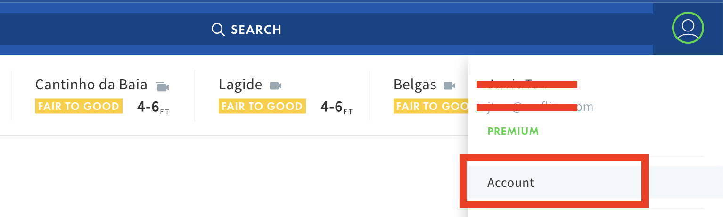This screenshot has width=723, height=217.
Task: Click dark blue header bar left of Search
Action: coord(104,29)
